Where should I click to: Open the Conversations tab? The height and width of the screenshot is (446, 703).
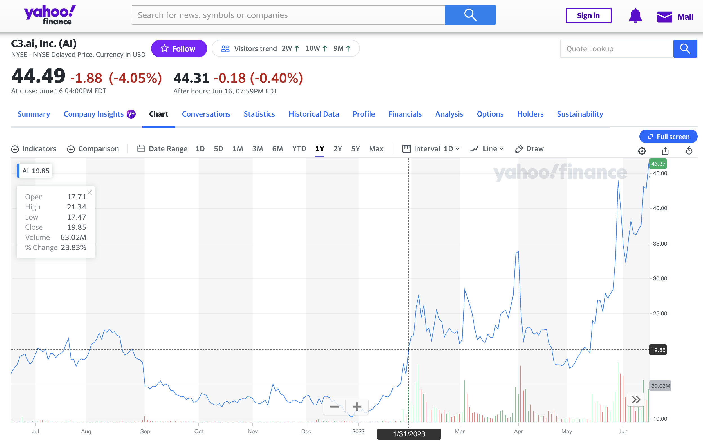(206, 114)
